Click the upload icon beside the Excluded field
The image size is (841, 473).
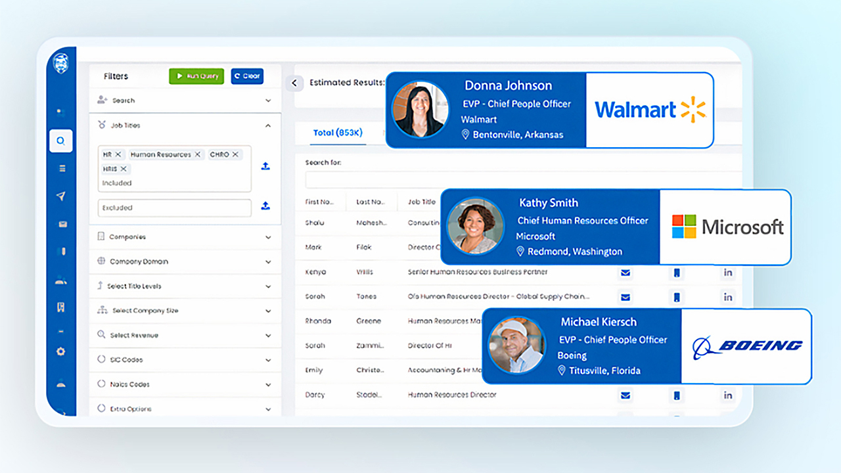pyautogui.click(x=265, y=206)
